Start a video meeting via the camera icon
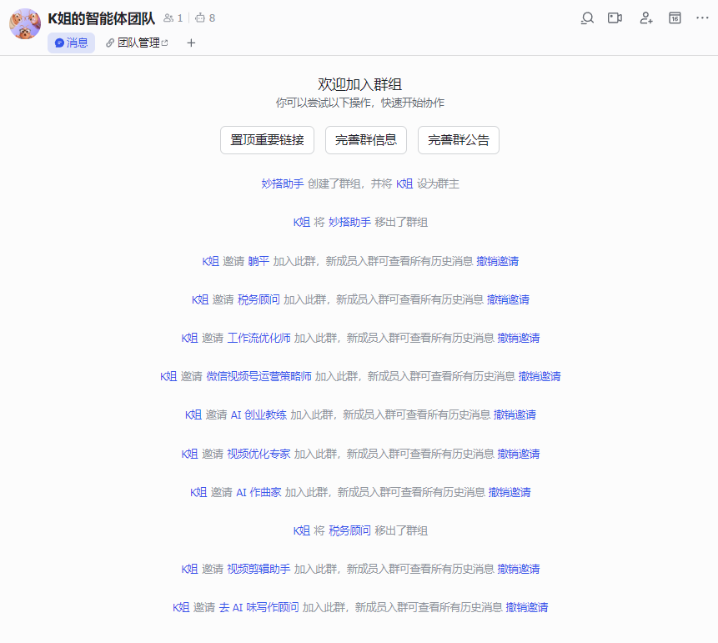Viewport: 718px width, 643px height. click(x=615, y=18)
